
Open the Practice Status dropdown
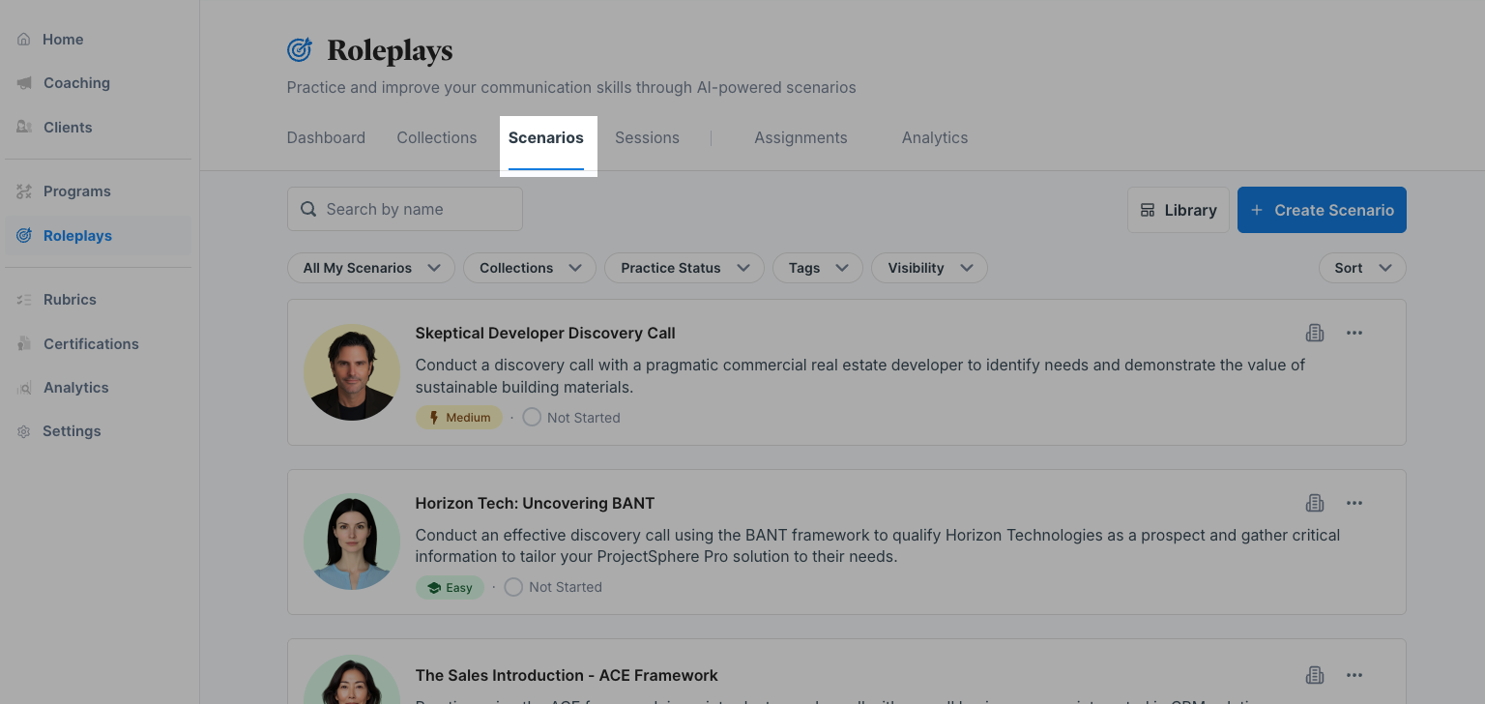click(684, 268)
